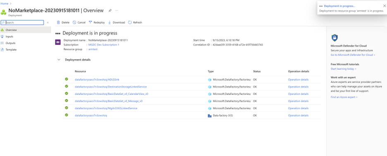Open Operation details for Message_v0 row
Screen dimensions: 387x156
click(x=298, y=101)
